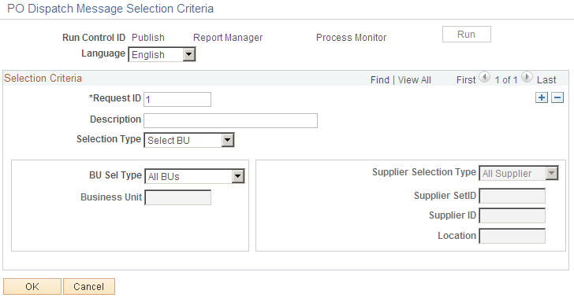
Task: Click the '1 of 1' row counter
Action: [x=506, y=80]
